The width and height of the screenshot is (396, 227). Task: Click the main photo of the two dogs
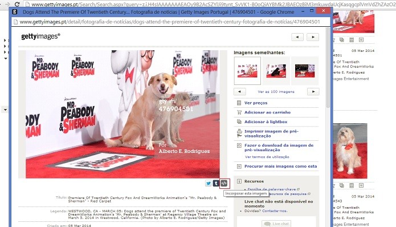click(123, 114)
